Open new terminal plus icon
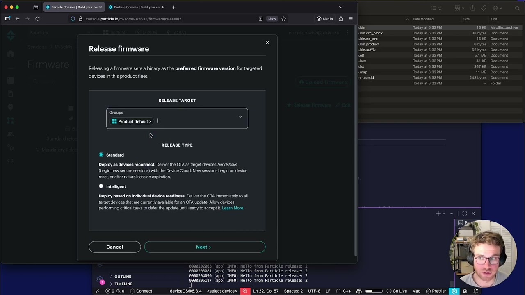This screenshot has width=525, height=295. [438, 213]
